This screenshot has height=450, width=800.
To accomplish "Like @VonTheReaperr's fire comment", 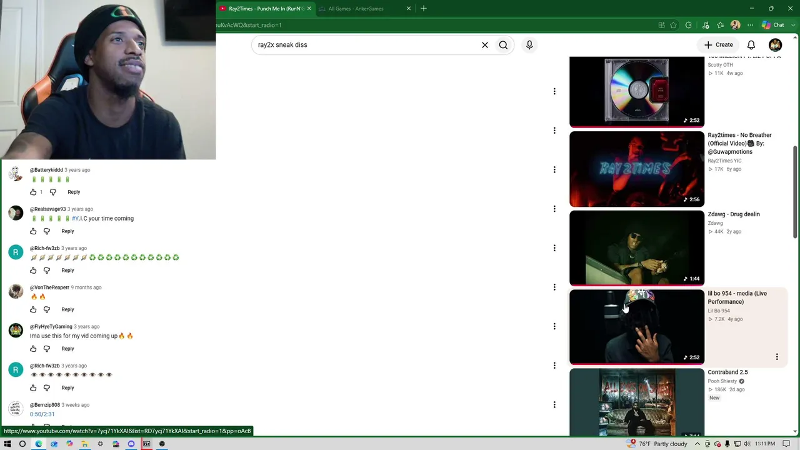I will (33, 309).
